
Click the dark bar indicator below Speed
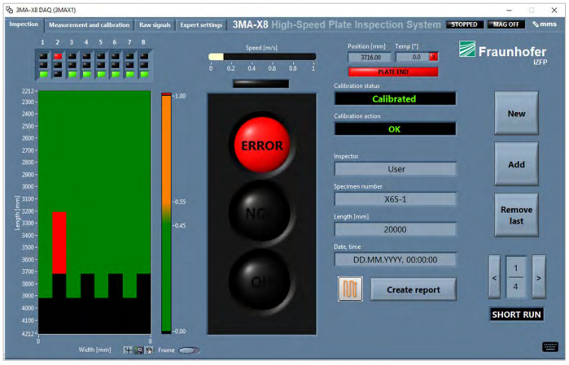(261, 84)
